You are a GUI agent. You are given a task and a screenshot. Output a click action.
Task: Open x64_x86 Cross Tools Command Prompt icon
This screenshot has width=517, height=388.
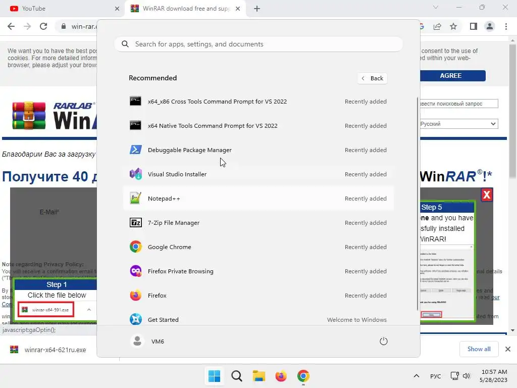[135, 101]
